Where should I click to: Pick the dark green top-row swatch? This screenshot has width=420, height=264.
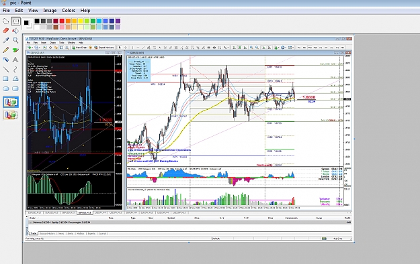pyautogui.click(x=93, y=21)
